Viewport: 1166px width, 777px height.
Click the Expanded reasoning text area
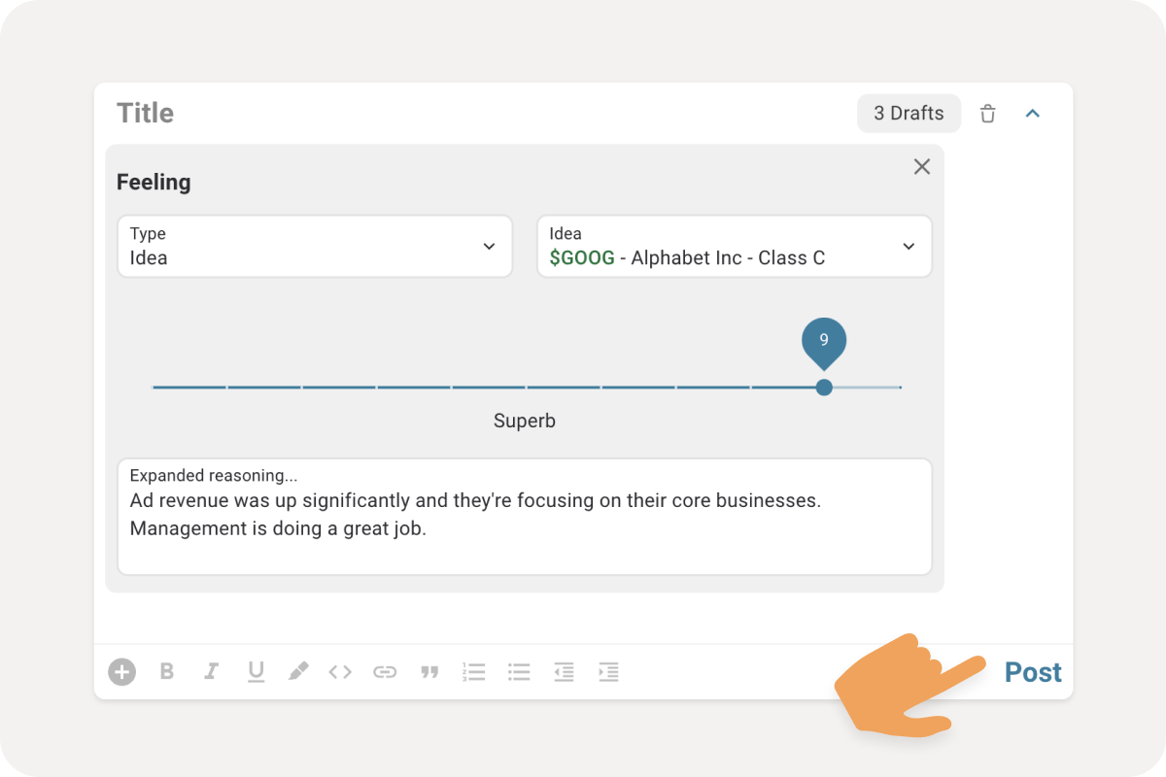[525, 517]
